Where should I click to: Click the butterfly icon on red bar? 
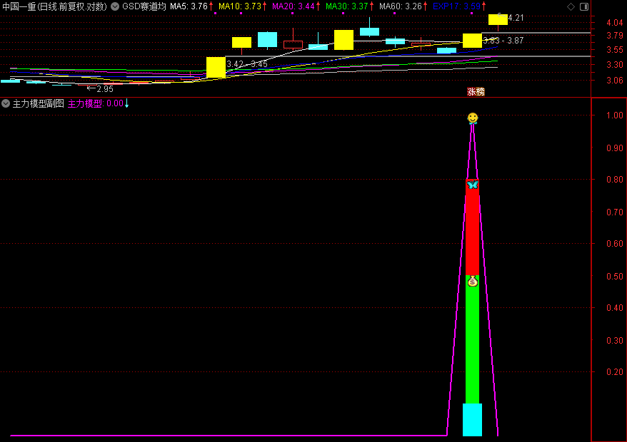pos(472,185)
